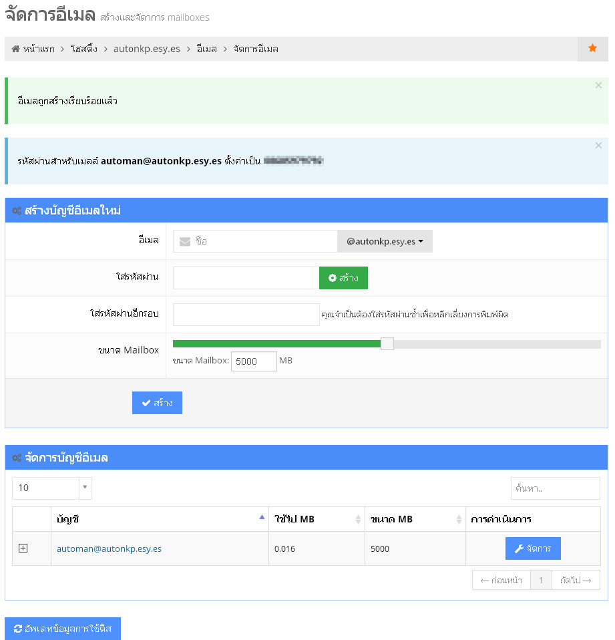Dismiss the green success alert
Viewport: 615px width, 640px height.
pyautogui.click(x=598, y=86)
